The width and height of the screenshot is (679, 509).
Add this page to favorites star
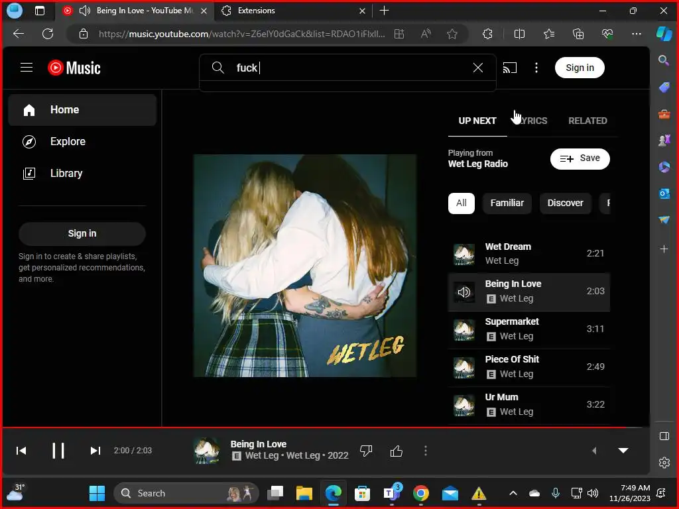point(452,34)
